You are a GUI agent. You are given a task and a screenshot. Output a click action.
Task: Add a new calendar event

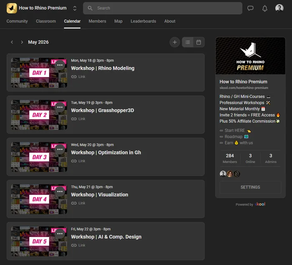click(x=175, y=42)
